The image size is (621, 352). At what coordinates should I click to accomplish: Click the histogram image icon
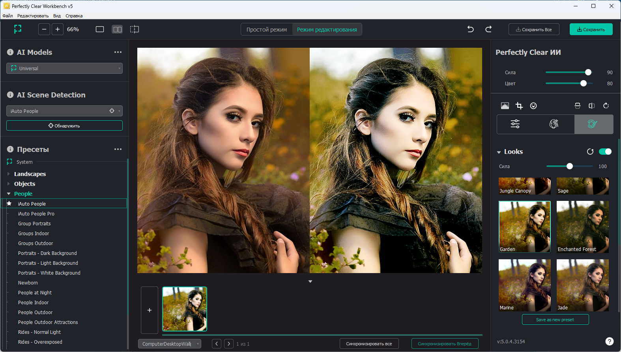click(505, 106)
